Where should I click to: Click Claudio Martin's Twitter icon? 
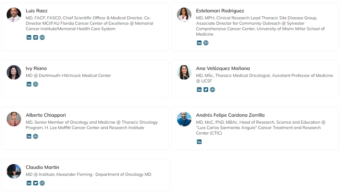tap(36, 183)
